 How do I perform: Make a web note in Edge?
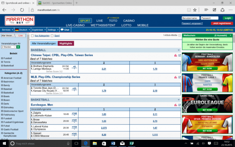214,10
